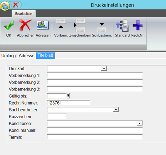
Task: Expand the Sachbearbeiter dropdown
Action: (x=116, y=110)
